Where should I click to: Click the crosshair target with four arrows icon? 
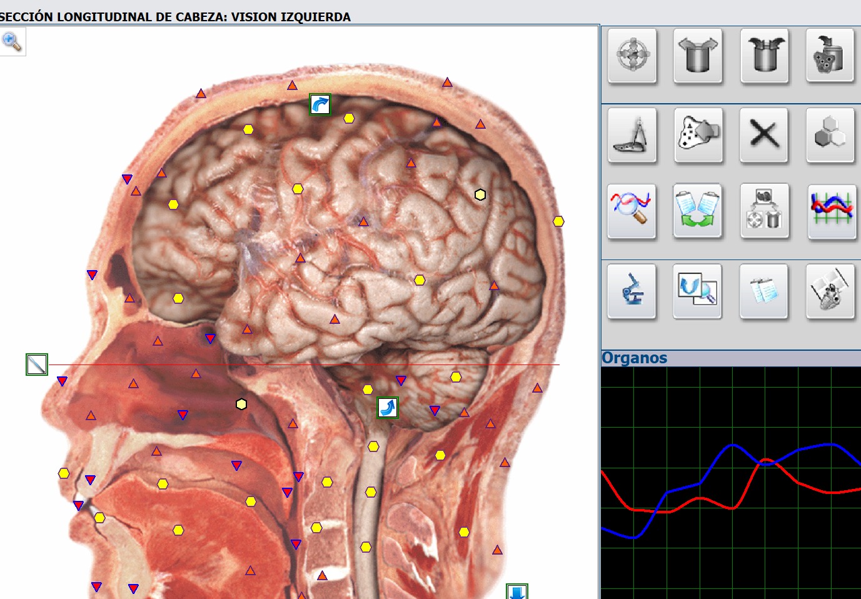click(x=632, y=56)
